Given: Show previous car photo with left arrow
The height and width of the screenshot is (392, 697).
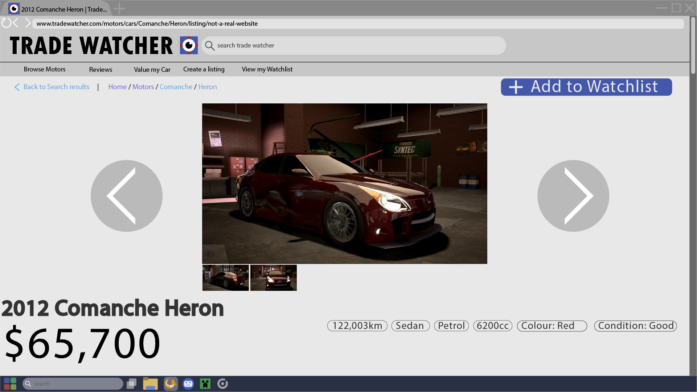Looking at the screenshot, I should click(x=127, y=196).
